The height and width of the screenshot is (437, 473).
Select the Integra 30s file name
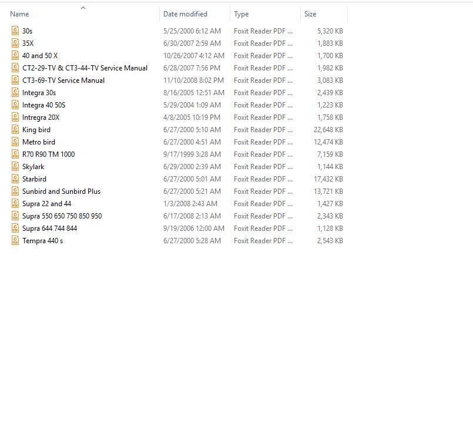pyautogui.click(x=39, y=93)
